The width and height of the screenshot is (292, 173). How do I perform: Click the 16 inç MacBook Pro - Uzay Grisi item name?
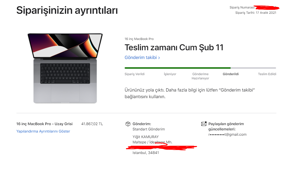point(45,124)
